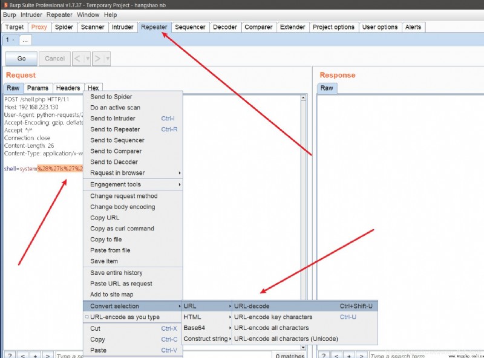The height and width of the screenshot is (358, 484).
Task: Choose Change request method
Action: point(132,197)
